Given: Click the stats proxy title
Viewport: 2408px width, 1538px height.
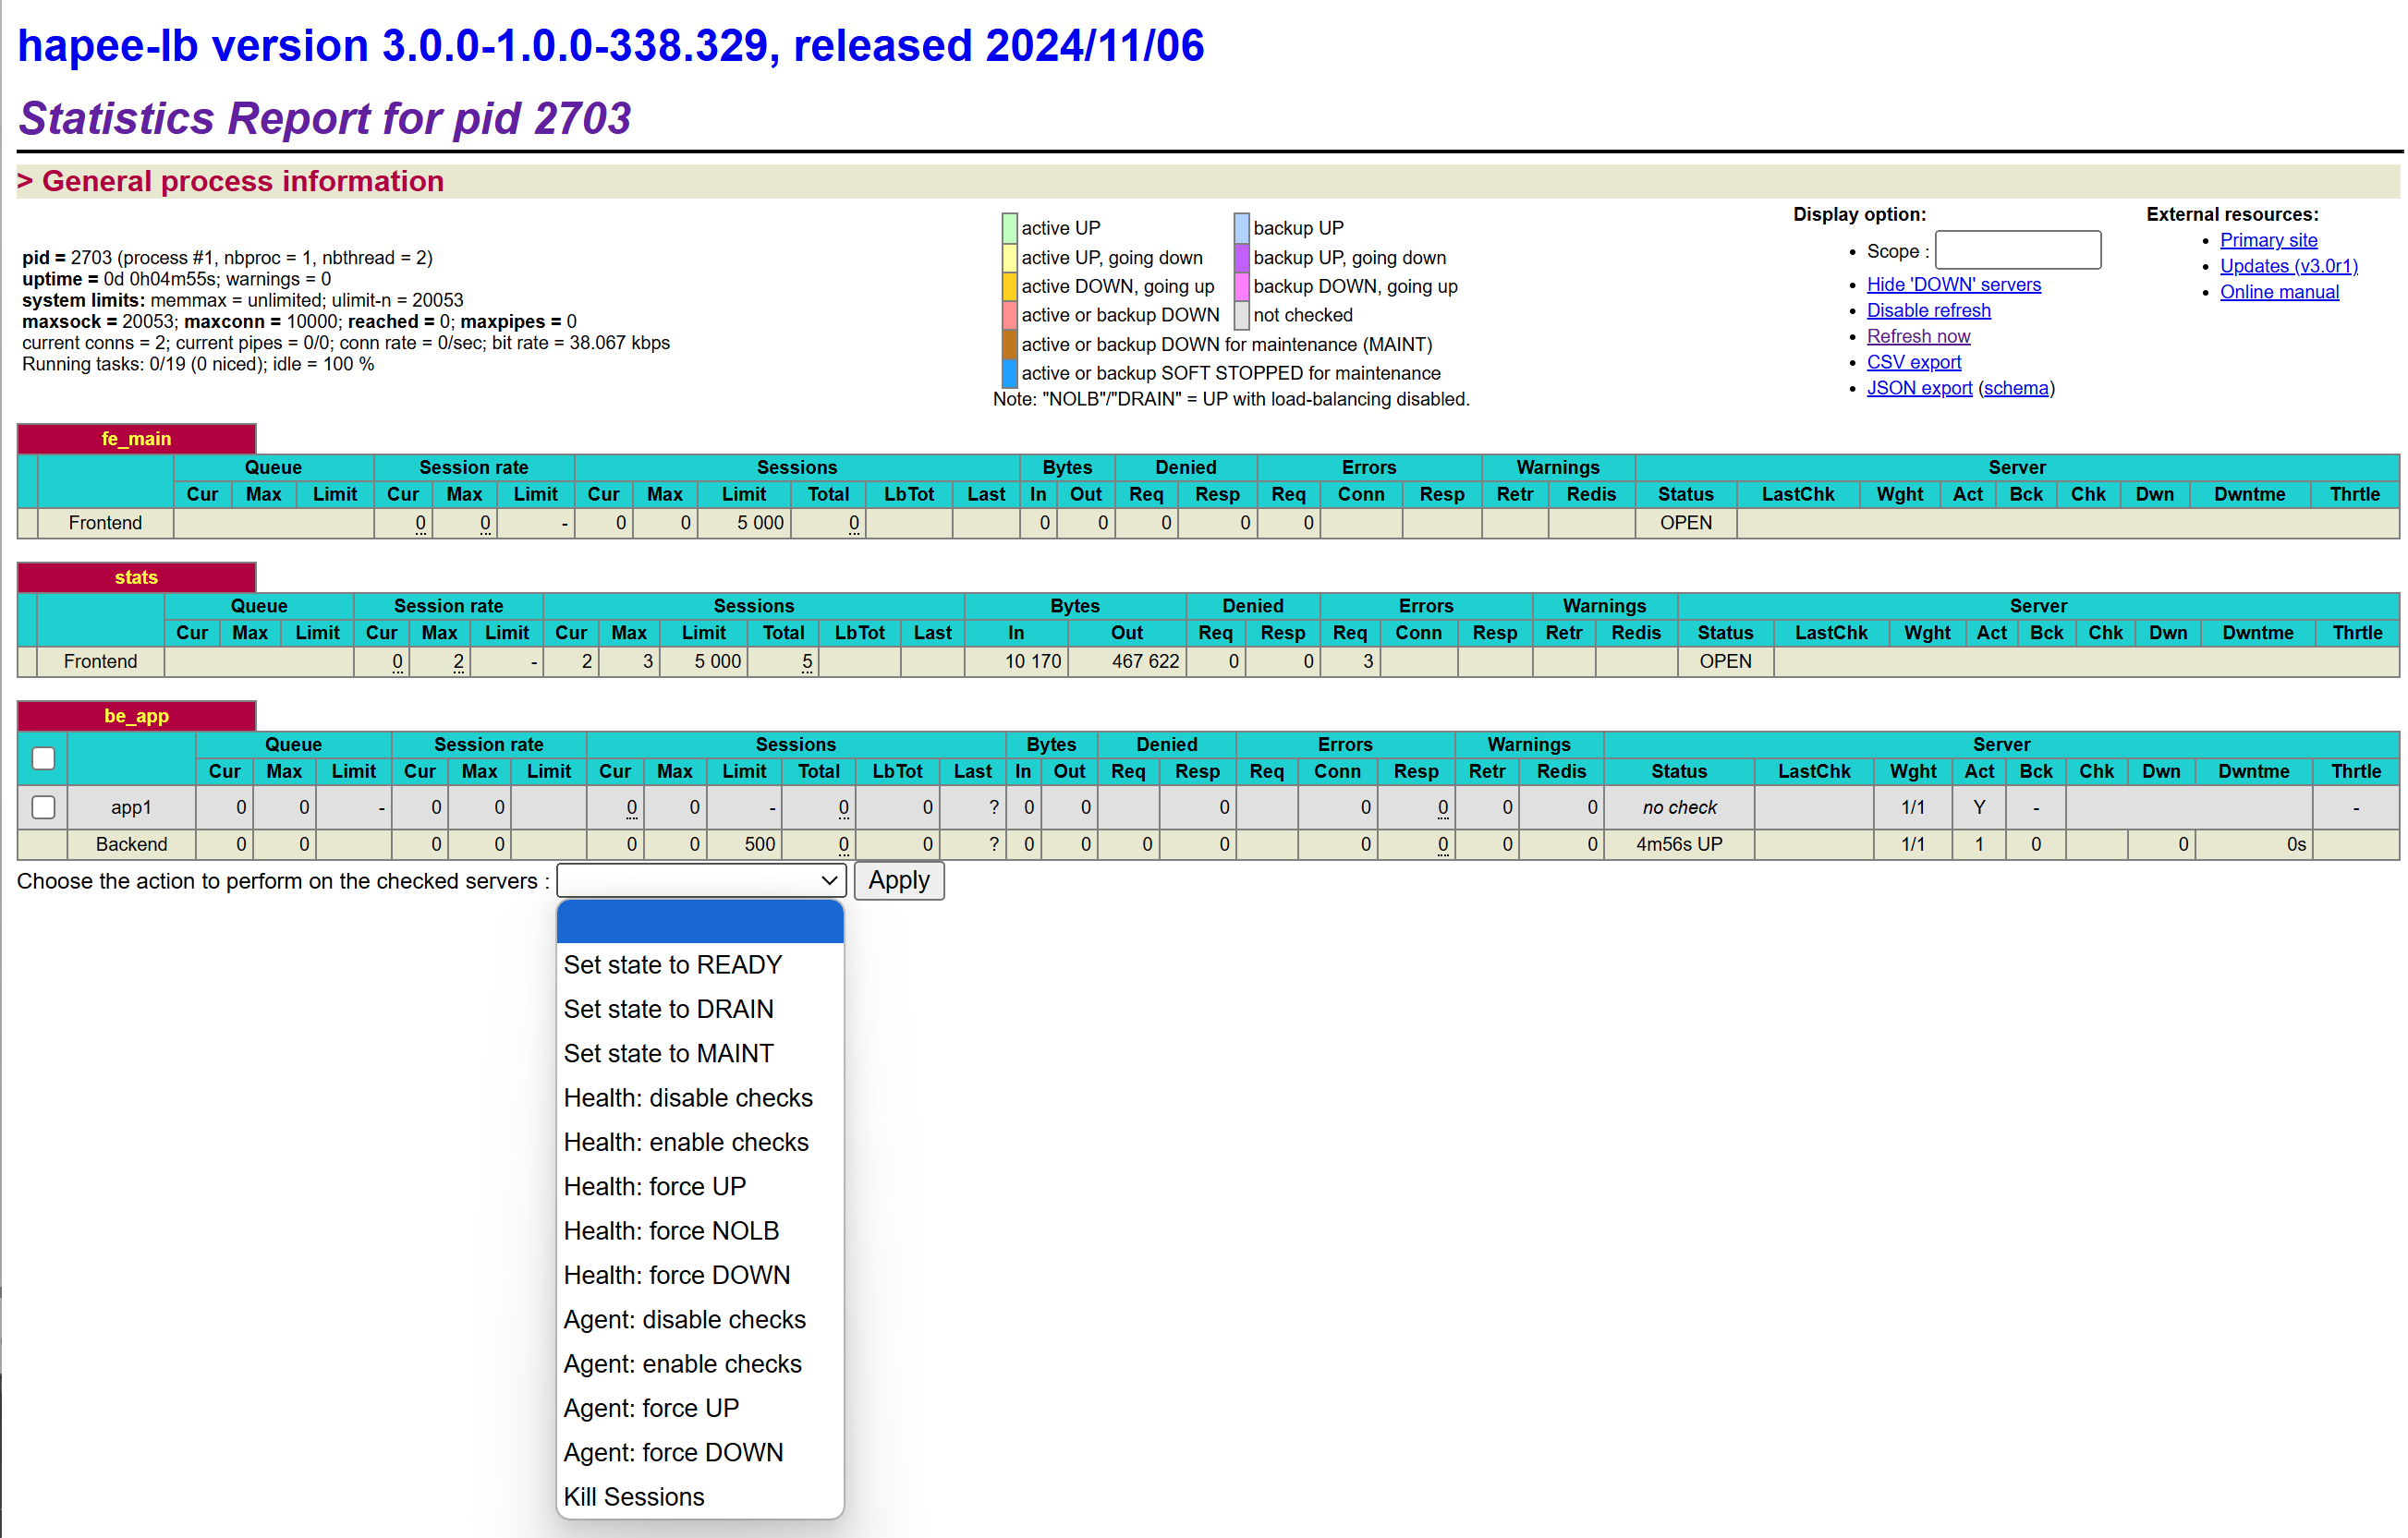Looking at the screenshot, I should [x=136, y=577].
